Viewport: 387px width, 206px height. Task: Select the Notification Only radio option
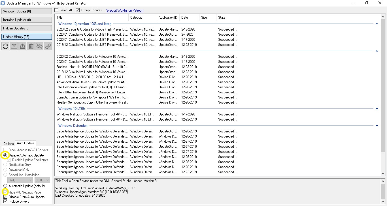point(5,165)
